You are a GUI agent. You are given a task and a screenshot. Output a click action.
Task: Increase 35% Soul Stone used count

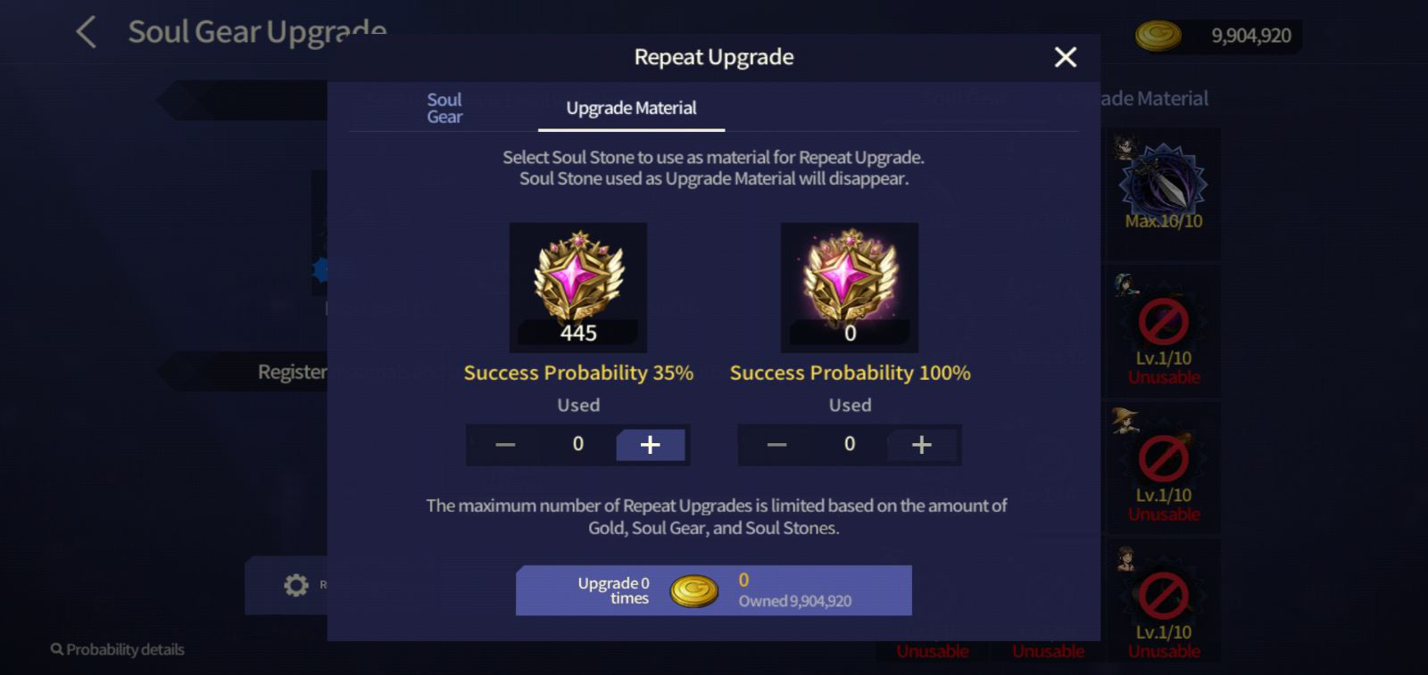[x=651, y=444]
